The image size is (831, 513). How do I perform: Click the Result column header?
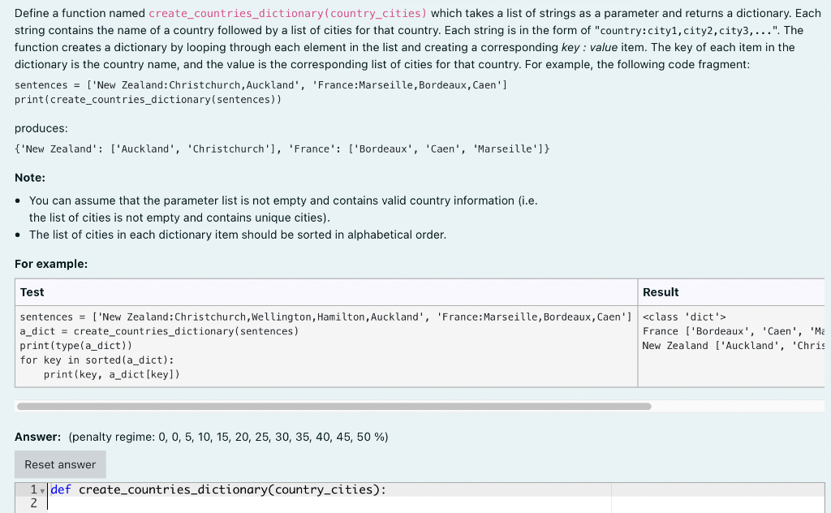658,292
